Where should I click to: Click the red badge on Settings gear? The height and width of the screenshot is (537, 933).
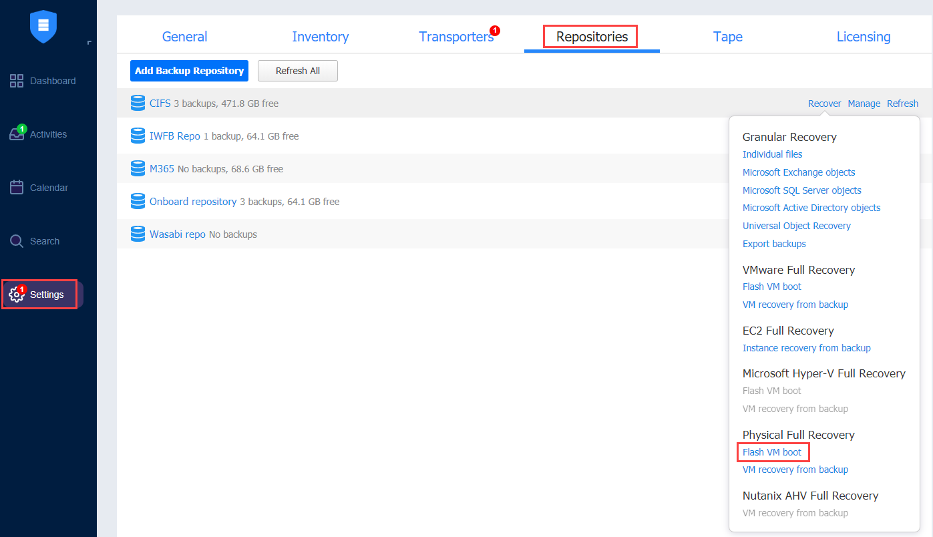coord(22,289)
